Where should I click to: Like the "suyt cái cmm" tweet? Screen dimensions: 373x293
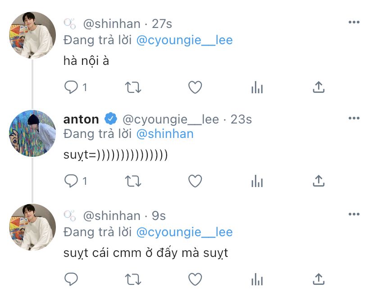195,279
